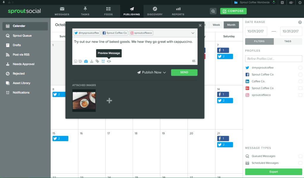Click the pin icon in top left corner
Image resolution: width=304 pixels, height=178 pixels.
[x=4, y=2]
